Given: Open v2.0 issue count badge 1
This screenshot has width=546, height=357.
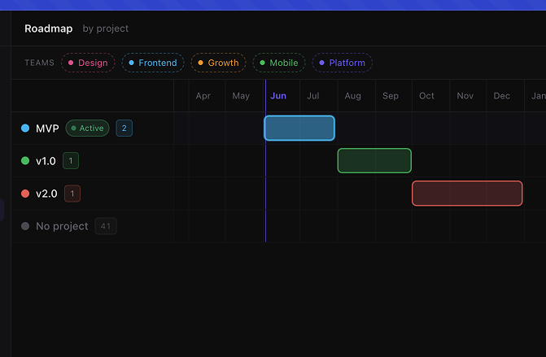Looking at the screenshot, I should coord(72,194).
